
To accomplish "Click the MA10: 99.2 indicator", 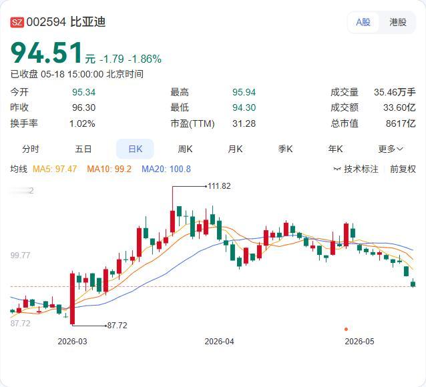I will tap(110, 169).
